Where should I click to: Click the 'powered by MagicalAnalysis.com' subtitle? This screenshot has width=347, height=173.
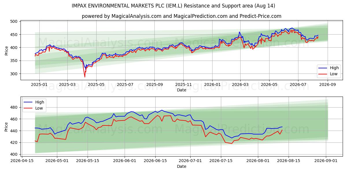pos(181,16)
